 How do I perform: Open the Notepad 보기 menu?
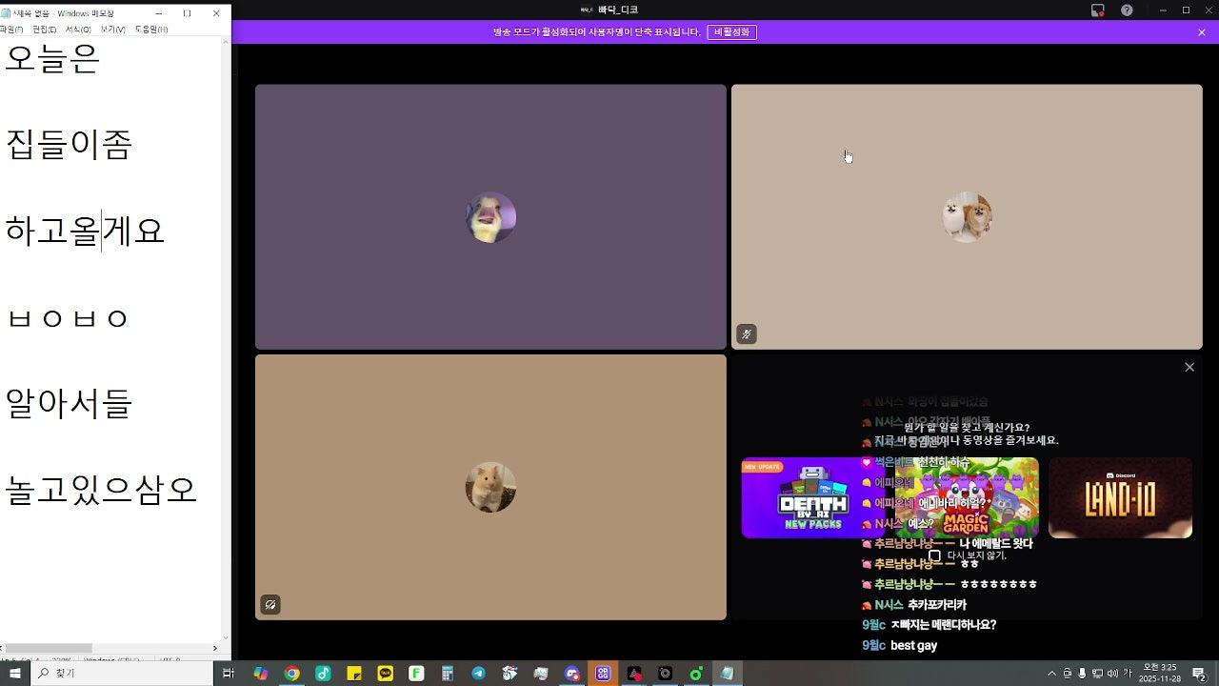pyautogui.click(x=112, y=30)
